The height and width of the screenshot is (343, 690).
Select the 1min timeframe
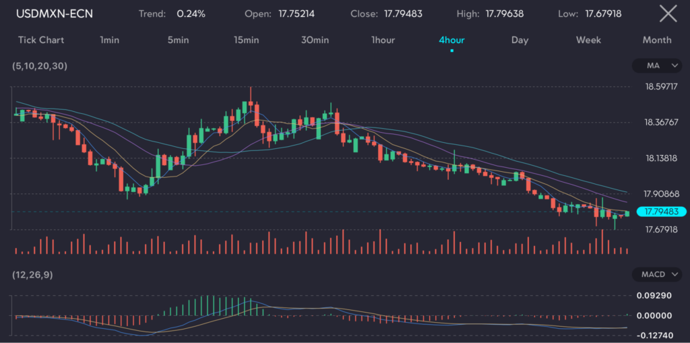coord(110,40)
